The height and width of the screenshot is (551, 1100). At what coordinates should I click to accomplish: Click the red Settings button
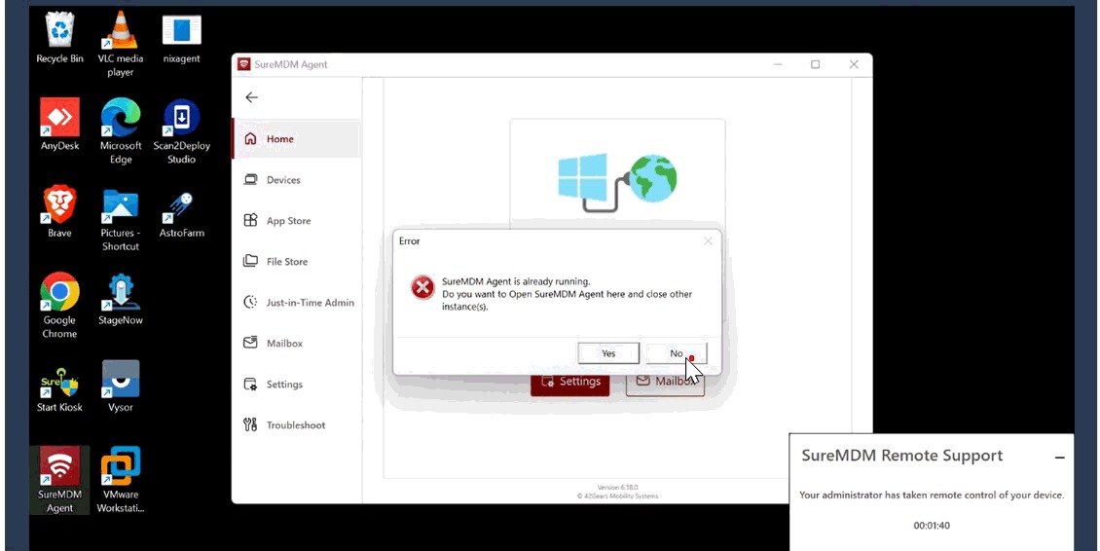pos(570,382)
